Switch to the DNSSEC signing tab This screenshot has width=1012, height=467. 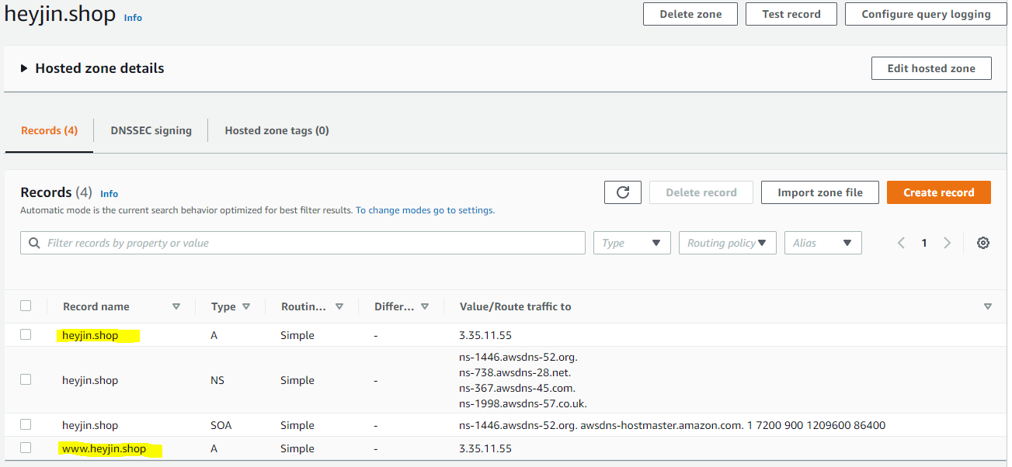[x=151, y=130]
